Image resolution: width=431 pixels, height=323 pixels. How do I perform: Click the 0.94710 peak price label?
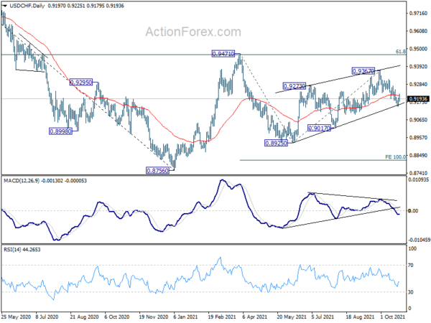click(223, 54)
